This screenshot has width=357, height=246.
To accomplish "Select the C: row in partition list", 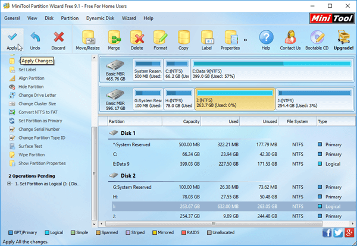I will coord(233,154).
